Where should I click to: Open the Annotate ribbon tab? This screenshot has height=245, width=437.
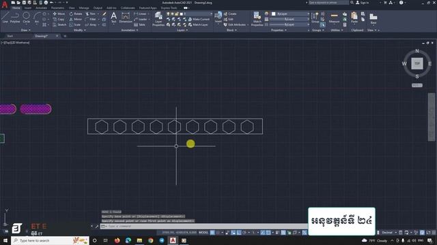[41, 8]
